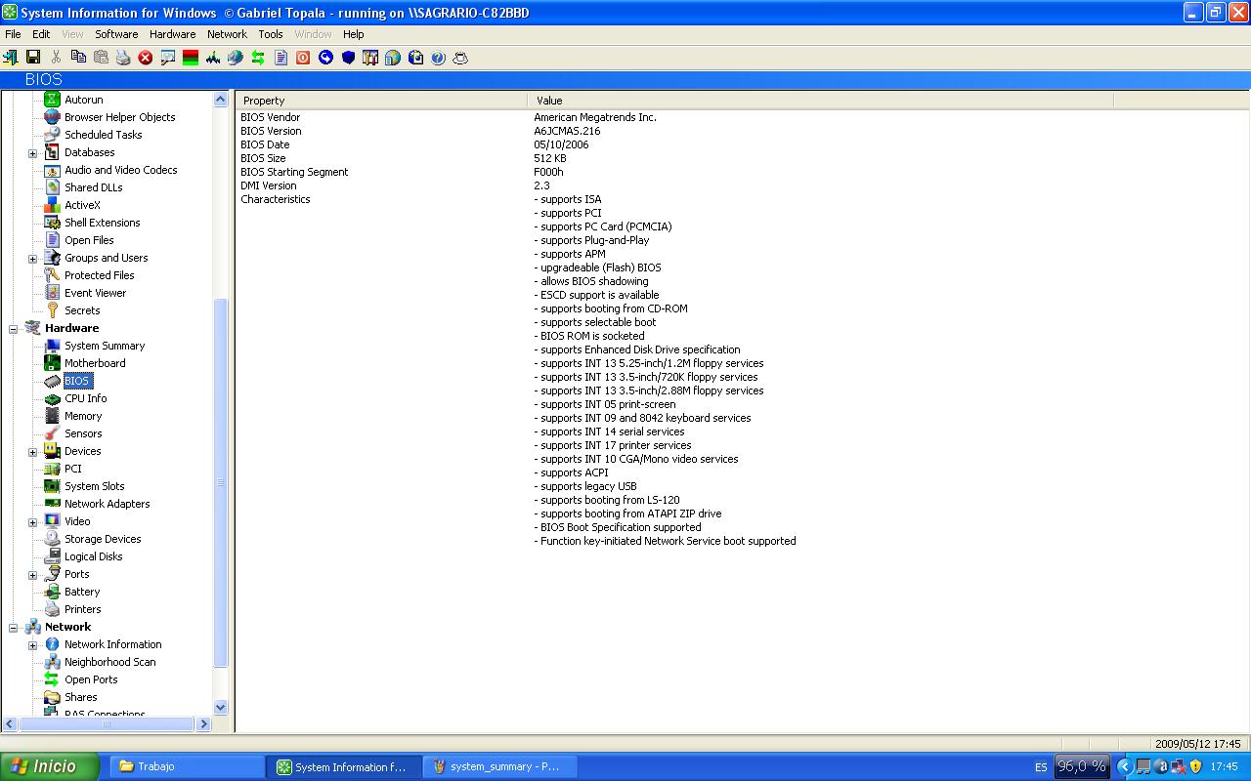Expand the Groups and Users node
Screen dimensions: 1251x781
pos(32,259)
